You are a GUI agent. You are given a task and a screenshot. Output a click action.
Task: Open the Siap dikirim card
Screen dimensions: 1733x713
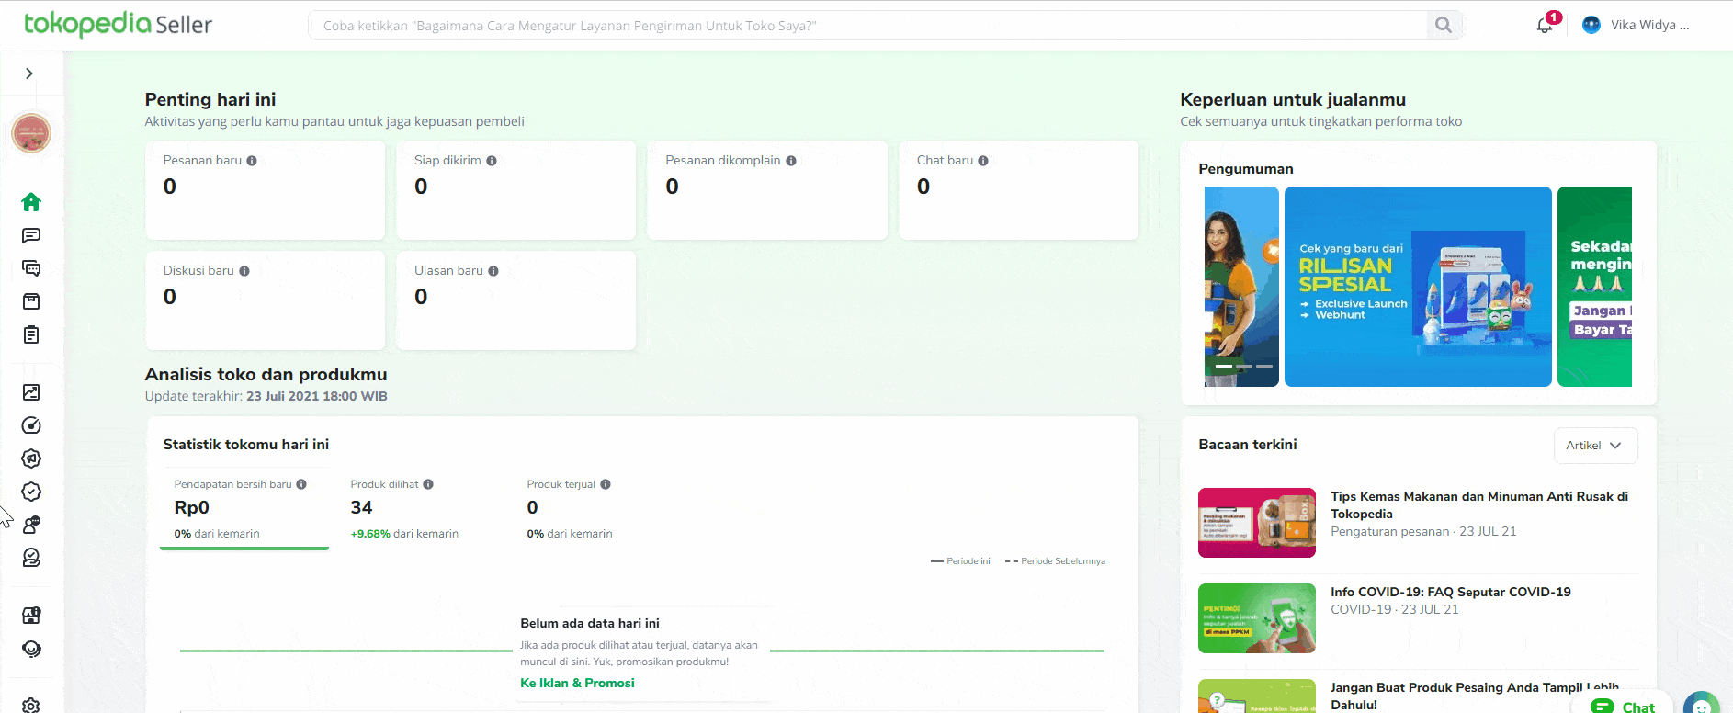pyautogui.click(x=515, y=190)
